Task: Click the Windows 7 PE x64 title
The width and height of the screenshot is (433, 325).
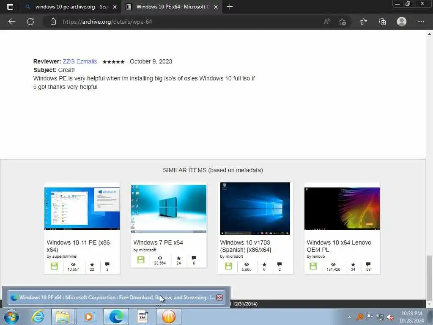Action: point(158,242)
